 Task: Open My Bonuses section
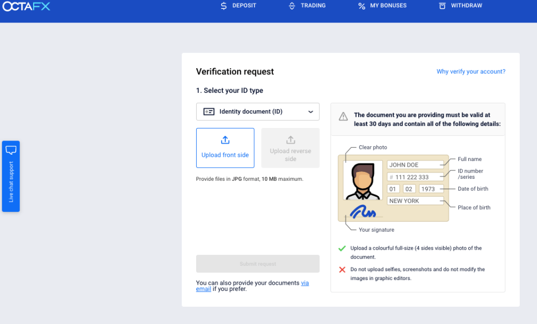tap(388, 6)
